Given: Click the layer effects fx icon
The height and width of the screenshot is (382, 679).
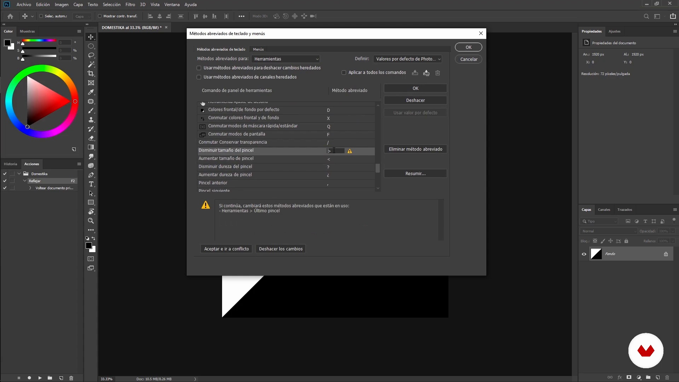Looking at the screenshot, I should pyautogui.click(x=620, y=377).
